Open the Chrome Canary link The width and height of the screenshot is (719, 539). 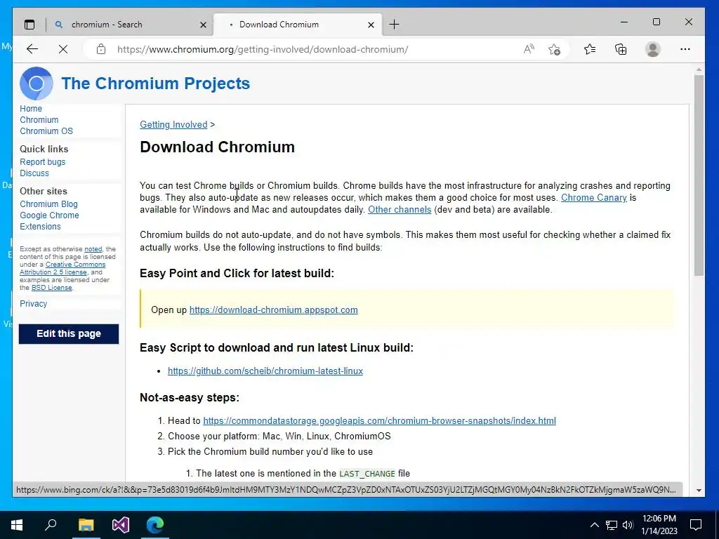tap(594, 197)
